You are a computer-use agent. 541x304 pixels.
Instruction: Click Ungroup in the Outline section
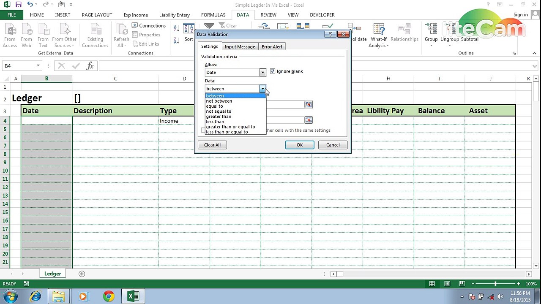(449, 35)
